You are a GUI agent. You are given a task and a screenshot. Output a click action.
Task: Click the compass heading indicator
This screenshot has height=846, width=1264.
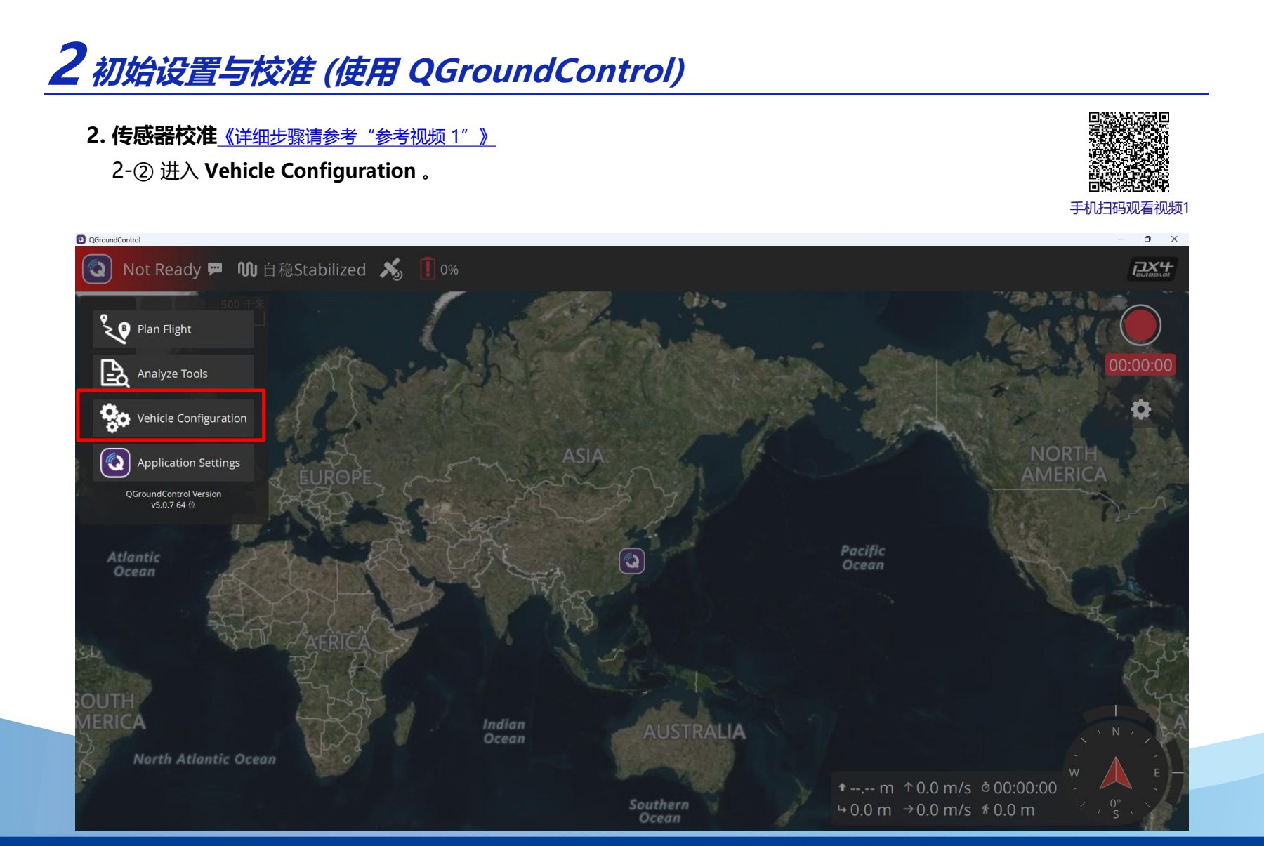[x=1116, y=772]
